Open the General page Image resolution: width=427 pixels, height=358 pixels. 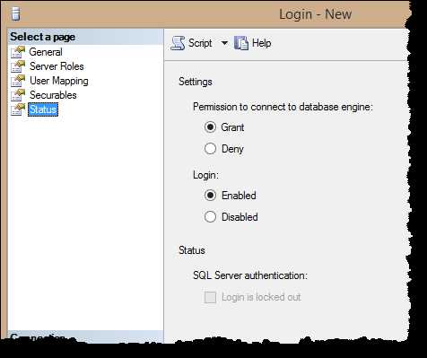point(46,52)
